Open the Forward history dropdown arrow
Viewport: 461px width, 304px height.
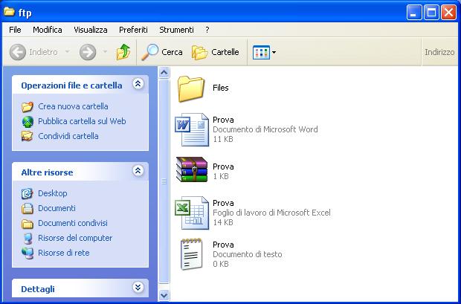(105, 52)
